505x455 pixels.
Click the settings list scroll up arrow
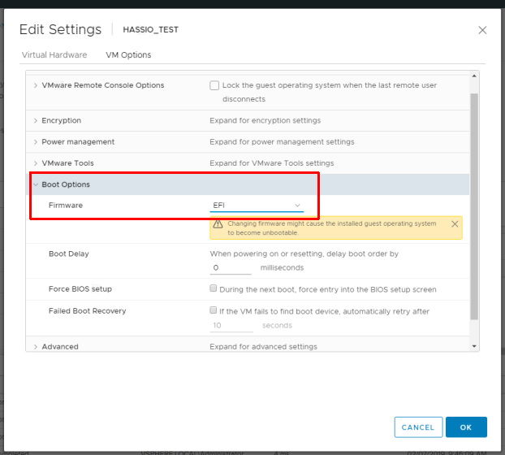[x=474, y=76]
